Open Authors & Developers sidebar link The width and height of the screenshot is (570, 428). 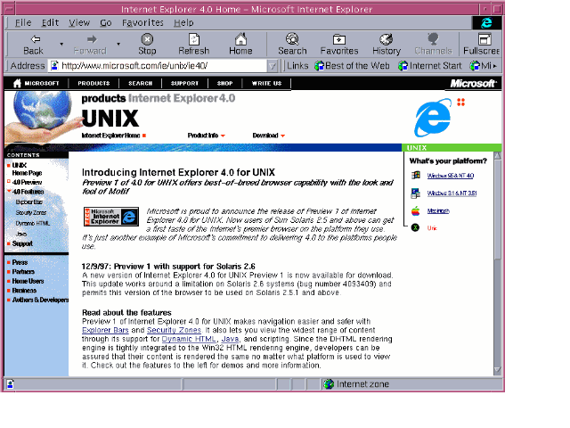coord(40,300)
